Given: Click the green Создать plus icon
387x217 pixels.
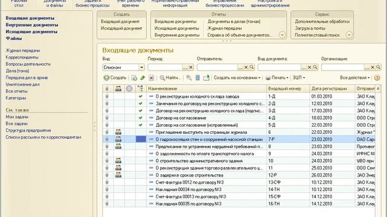Looking at the screenshot, I should [x=106, y=78].
